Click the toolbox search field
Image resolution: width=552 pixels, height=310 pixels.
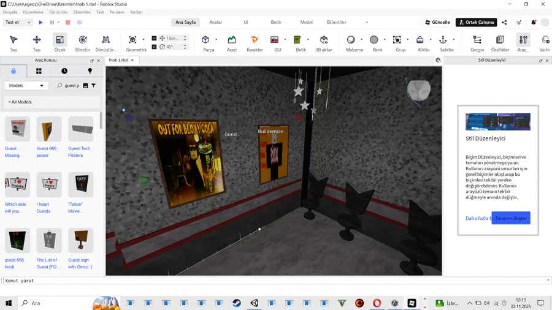[72, 85]
